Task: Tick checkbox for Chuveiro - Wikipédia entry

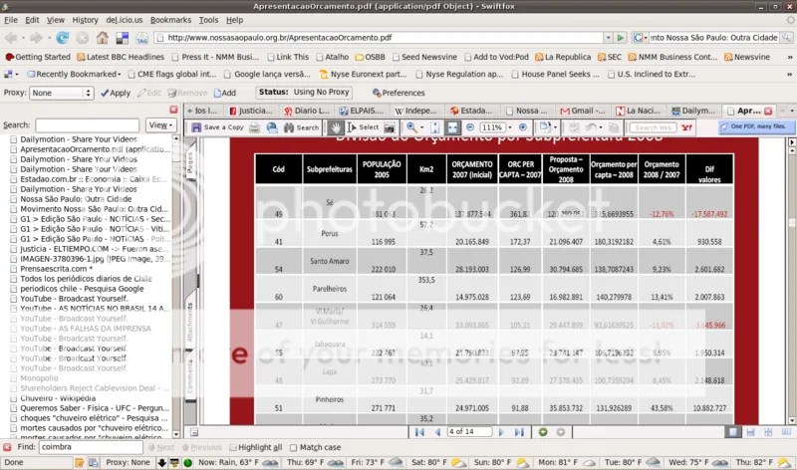Action: pyautogui.click(x=14, y=398)
